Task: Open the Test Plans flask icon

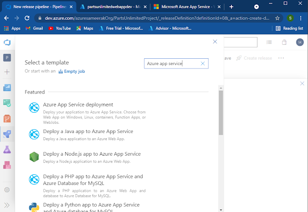Action: [x=7, y=149]
